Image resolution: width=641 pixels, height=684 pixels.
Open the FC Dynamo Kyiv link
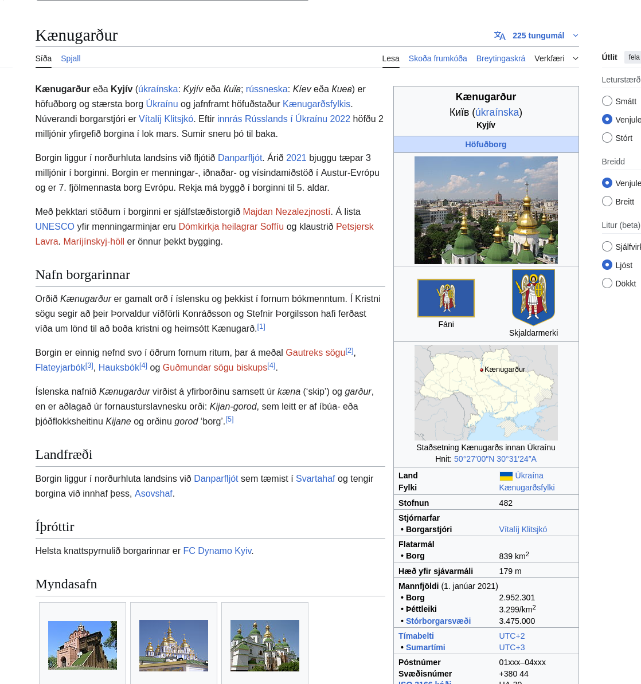coord(217,551)
